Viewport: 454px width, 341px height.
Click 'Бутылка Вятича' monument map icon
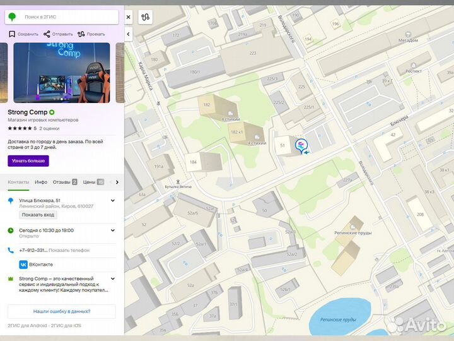178,182
